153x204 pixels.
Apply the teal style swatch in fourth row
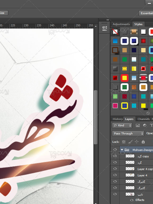click(x=143, y=59)
